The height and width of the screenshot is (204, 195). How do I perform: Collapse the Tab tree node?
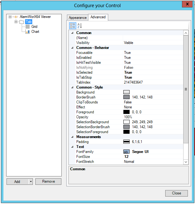[x=16, y=22]
